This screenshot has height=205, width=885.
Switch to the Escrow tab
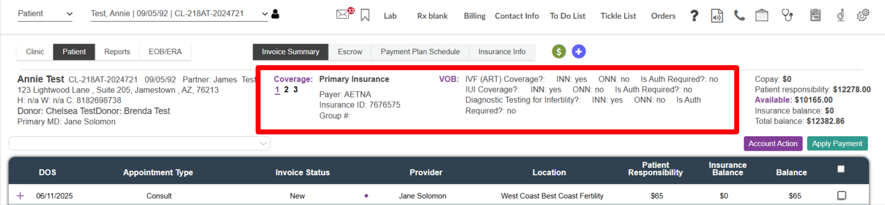[x=350, y=52]
